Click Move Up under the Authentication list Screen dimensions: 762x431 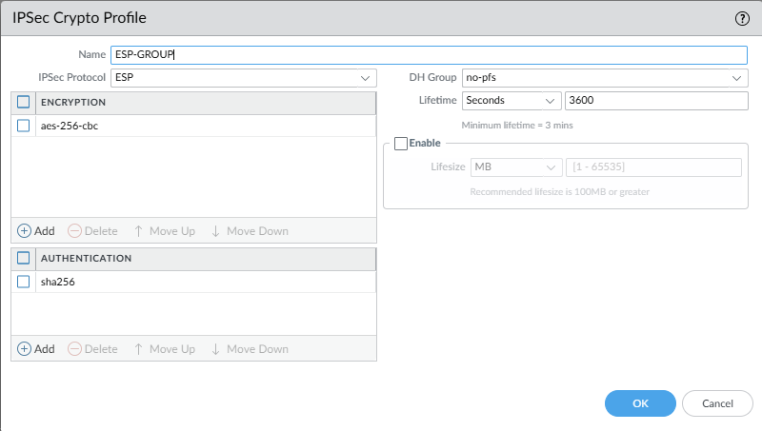pyautogui.click(x=164, y=349)
